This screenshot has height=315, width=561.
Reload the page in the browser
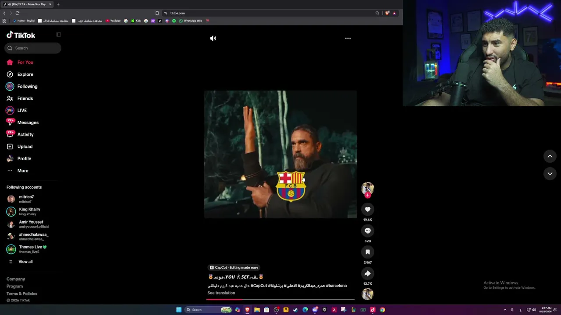(x=18, y=13)
